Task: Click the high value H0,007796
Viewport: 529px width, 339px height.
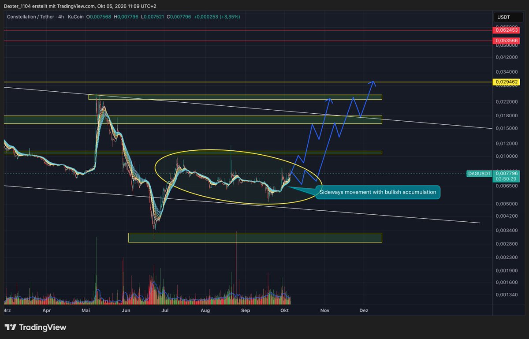Action: pyautogui.click(x=127, y=17)
